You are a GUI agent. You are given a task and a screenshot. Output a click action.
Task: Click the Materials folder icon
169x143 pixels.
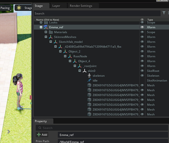tap(51, 32)
